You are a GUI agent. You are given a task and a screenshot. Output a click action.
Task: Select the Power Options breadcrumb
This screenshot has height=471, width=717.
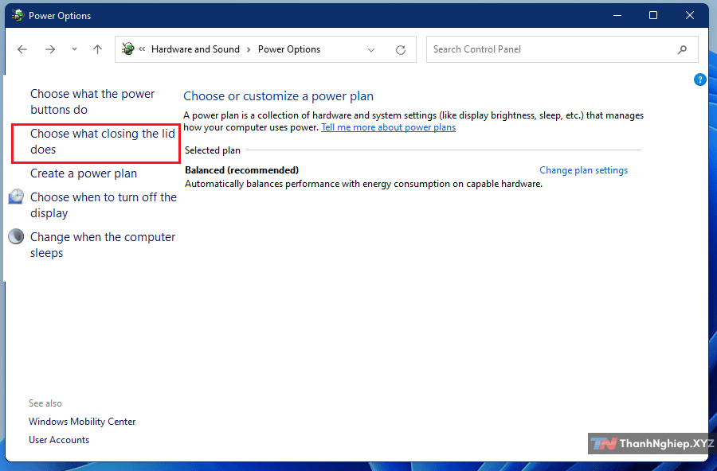[289, 49]
